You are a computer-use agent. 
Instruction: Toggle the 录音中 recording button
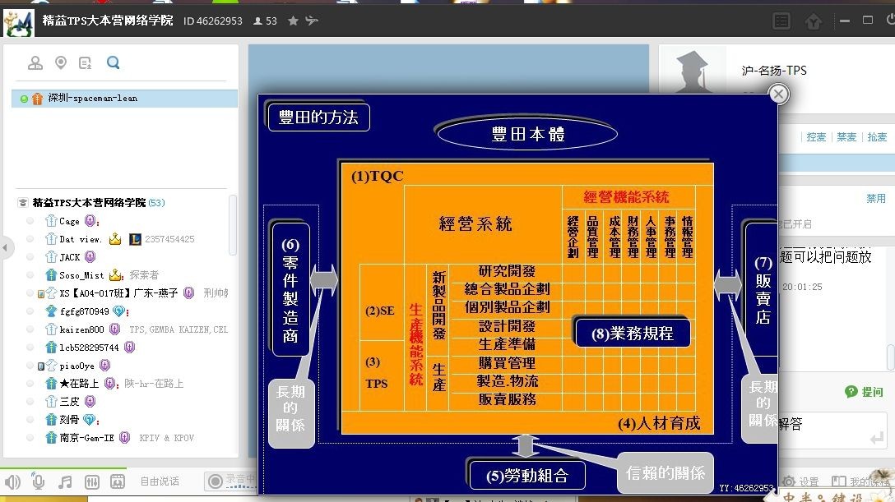pos(230,481)
